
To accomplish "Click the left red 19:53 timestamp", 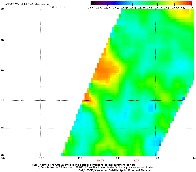I will coord(100,161).
